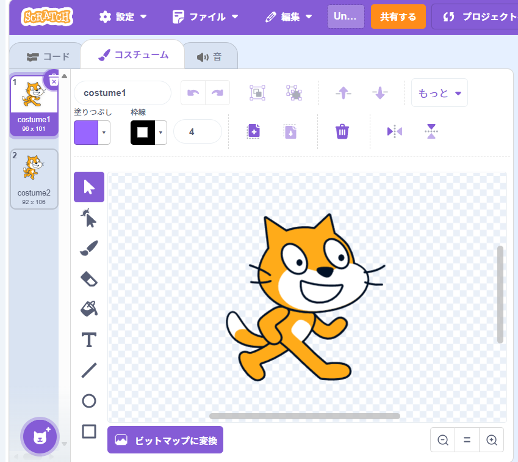
Task: Select the Reshape tool
Action: point(89,218)
